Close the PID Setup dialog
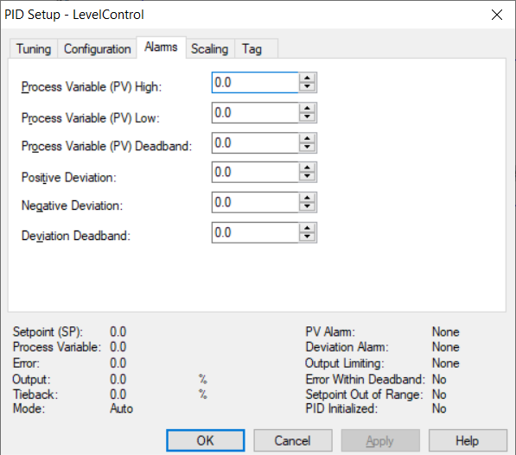Viewport: 516px width, 455px height. pyautogui.click(x=497, y=15)
